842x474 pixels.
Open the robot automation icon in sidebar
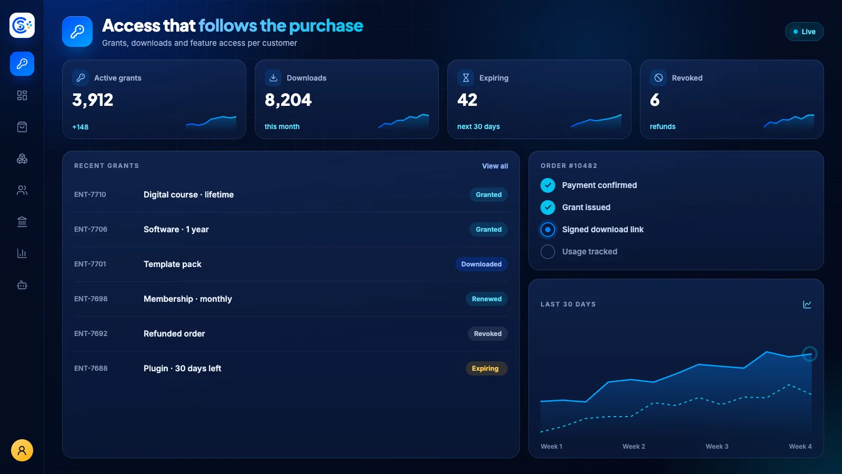click(22, 285)
